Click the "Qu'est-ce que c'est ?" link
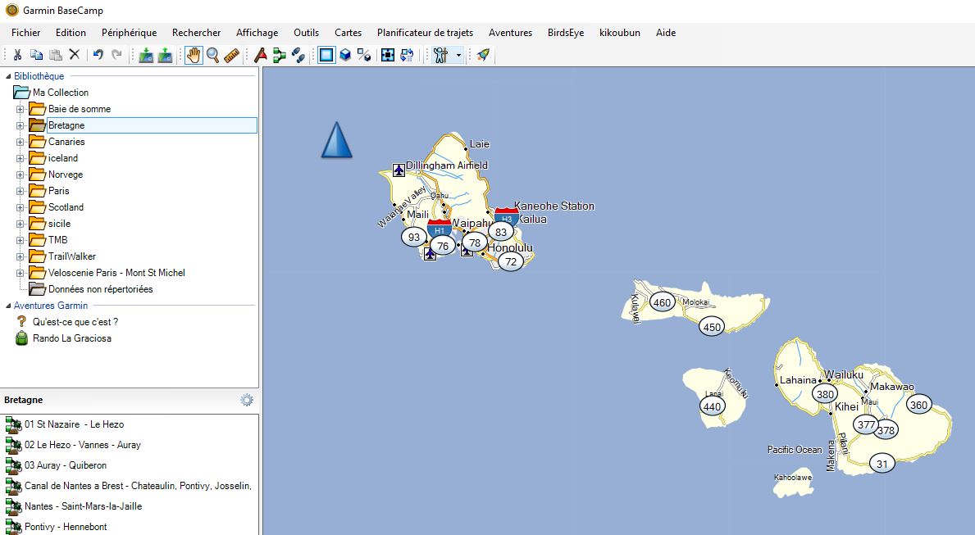This screenshot has width=975, height=535. [75, 322]
